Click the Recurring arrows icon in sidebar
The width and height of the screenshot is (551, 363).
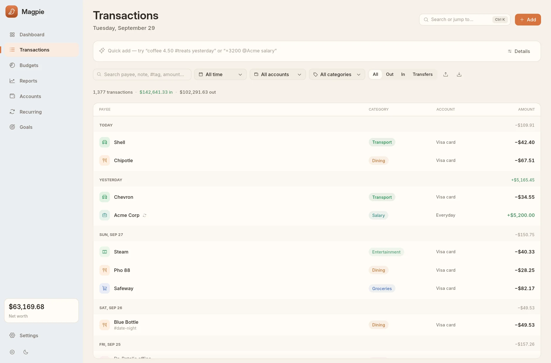point(12,112)
